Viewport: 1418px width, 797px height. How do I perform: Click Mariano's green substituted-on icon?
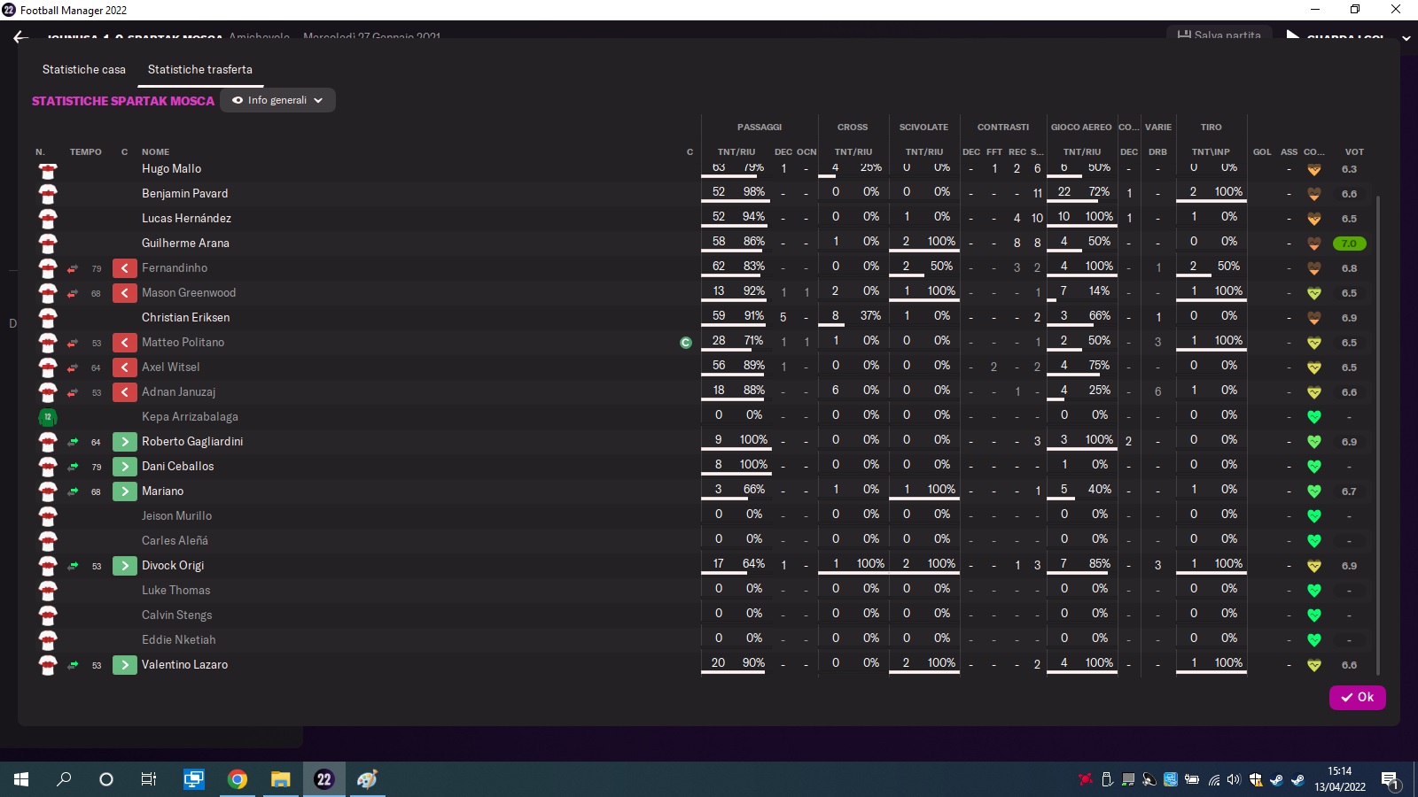pyautogui.click(x=125, y=491)
